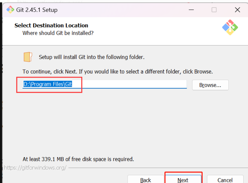
Task: Click the "Setup will install Git" message
Action: pos(92,57)
